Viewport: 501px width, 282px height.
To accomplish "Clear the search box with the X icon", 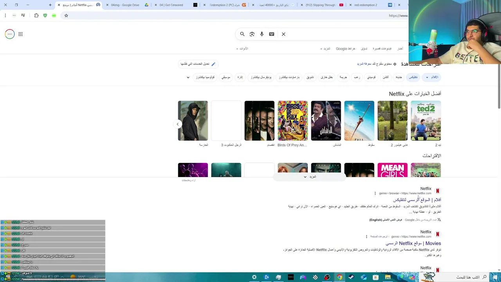I will click(283, 34).
